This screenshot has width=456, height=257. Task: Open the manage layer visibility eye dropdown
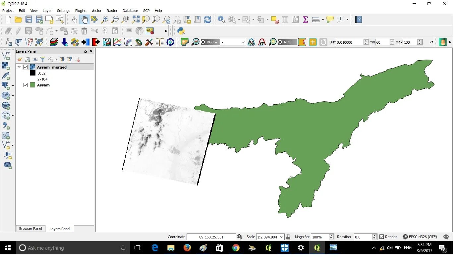(x=35, y=59)
